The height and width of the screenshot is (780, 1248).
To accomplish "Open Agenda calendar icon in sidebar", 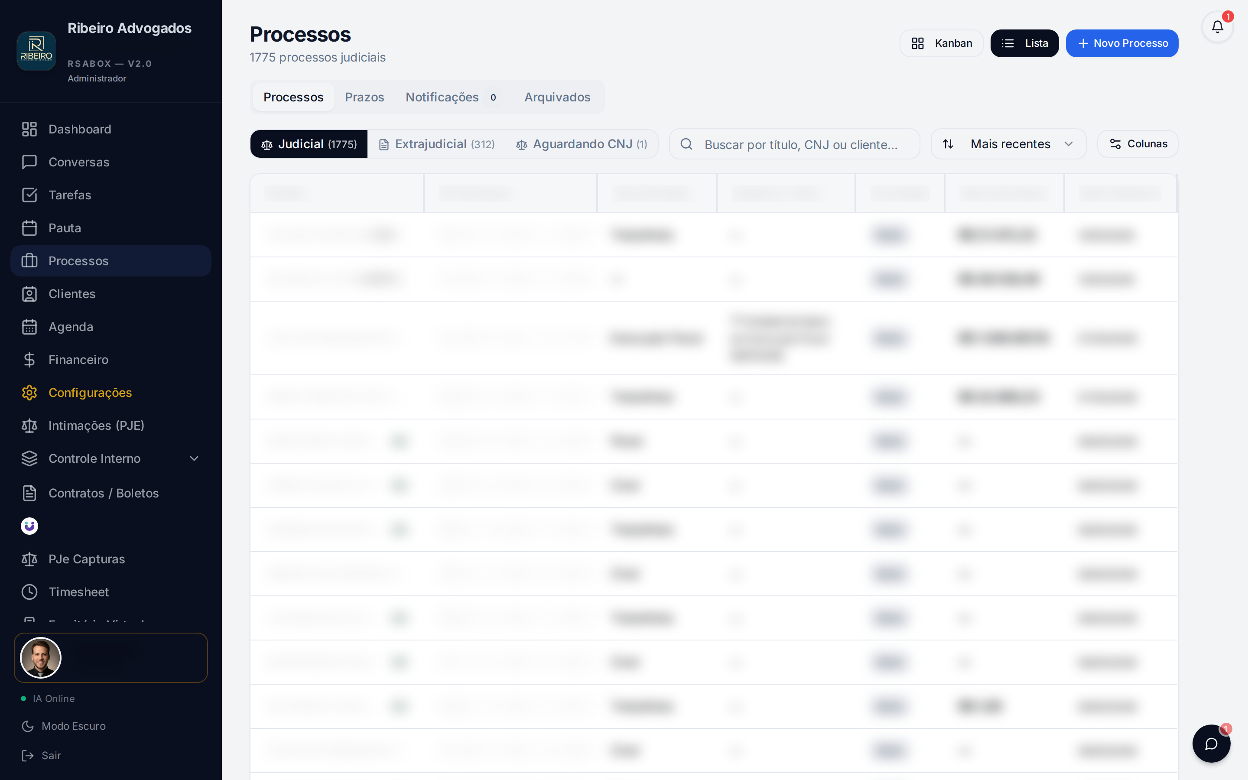I will click(x=29, y=327).
